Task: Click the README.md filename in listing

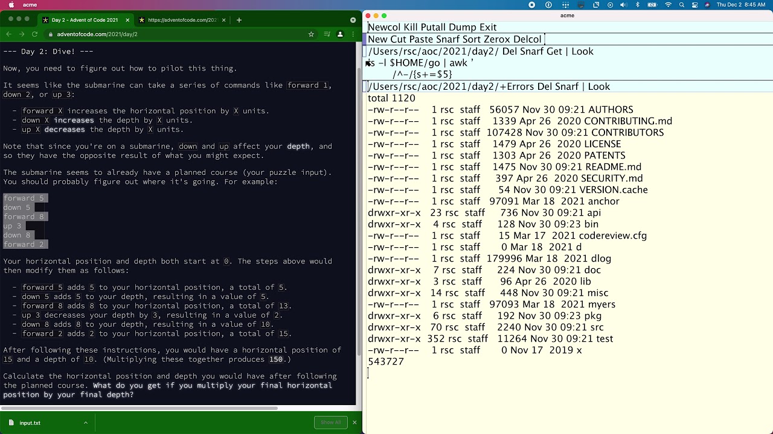Action: [613, 167]
